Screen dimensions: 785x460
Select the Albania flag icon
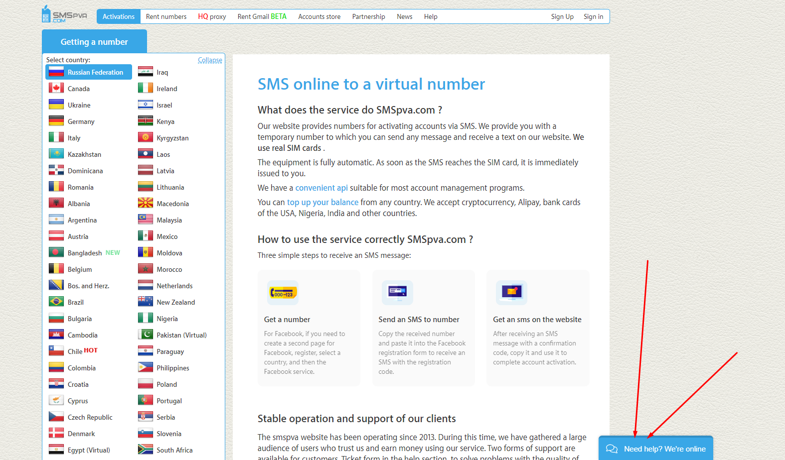(x=56, y=203)
